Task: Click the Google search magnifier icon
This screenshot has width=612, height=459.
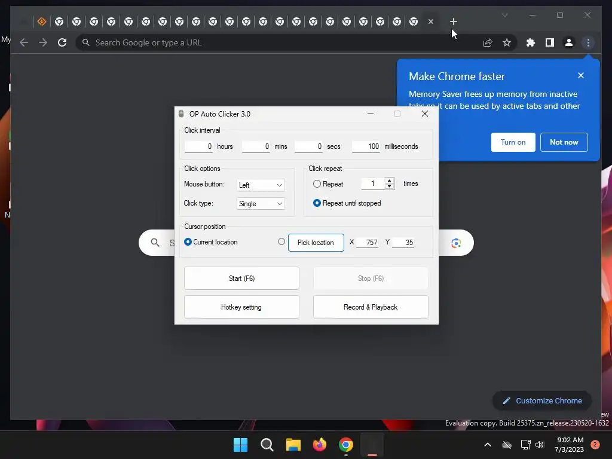Action: click(x=155, y=243)
